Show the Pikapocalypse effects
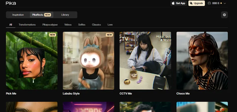Image resolution: width=237 pixels, height=112 pixels. (x=50, y=25)
